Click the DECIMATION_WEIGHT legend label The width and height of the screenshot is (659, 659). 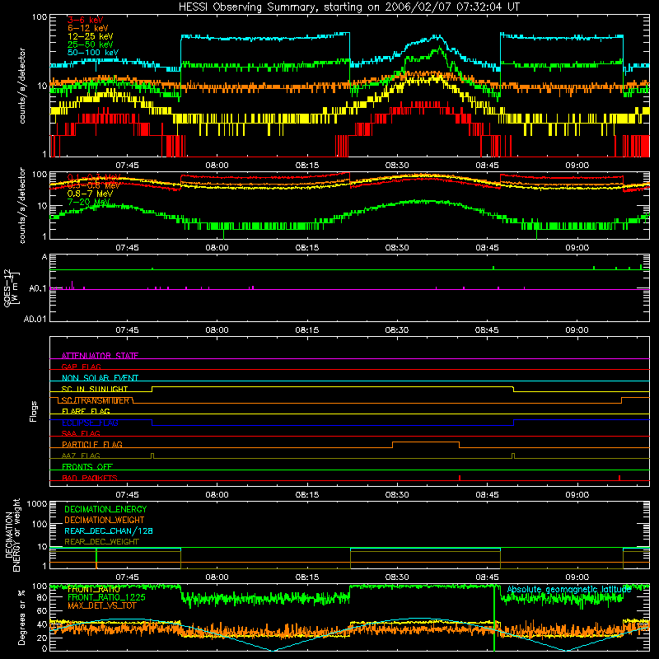(x=105, y=520)
